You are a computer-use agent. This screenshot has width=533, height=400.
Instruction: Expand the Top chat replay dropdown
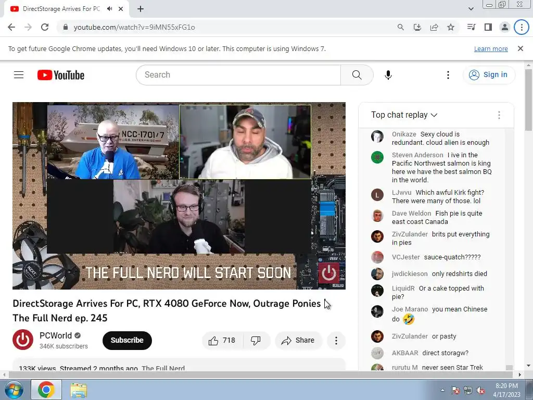coord(404,115)
